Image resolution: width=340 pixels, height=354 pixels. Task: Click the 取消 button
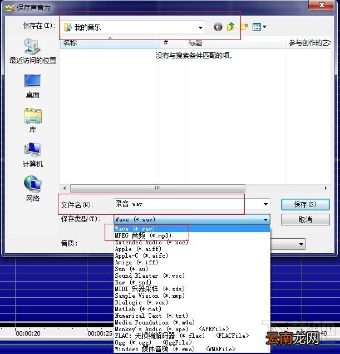[305, 219]
